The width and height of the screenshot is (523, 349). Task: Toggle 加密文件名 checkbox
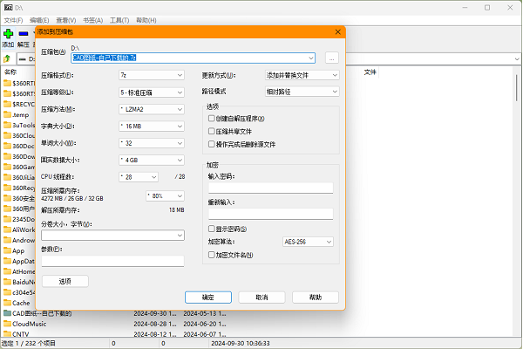[212, 255]
